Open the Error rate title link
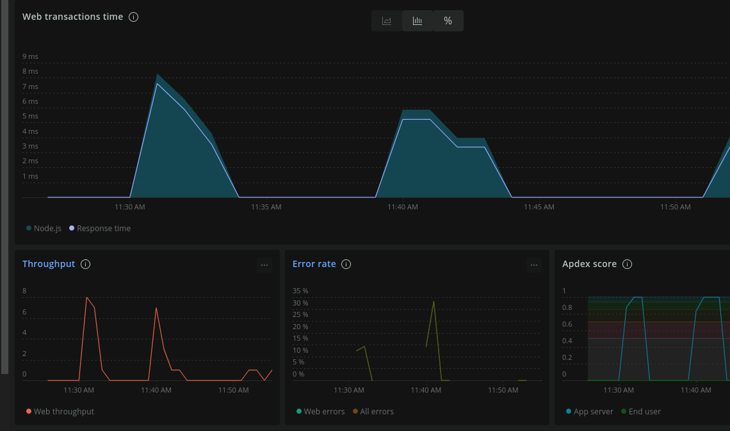 pos(314,264)
